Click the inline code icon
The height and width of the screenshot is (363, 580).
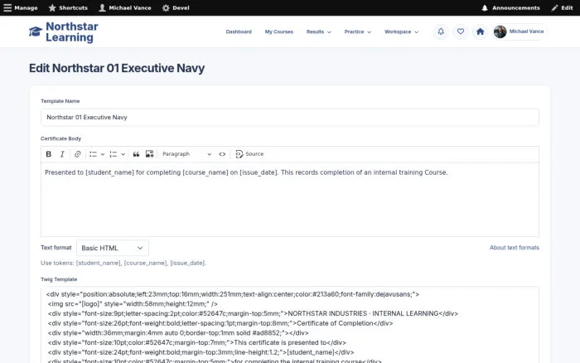[222, 154]
